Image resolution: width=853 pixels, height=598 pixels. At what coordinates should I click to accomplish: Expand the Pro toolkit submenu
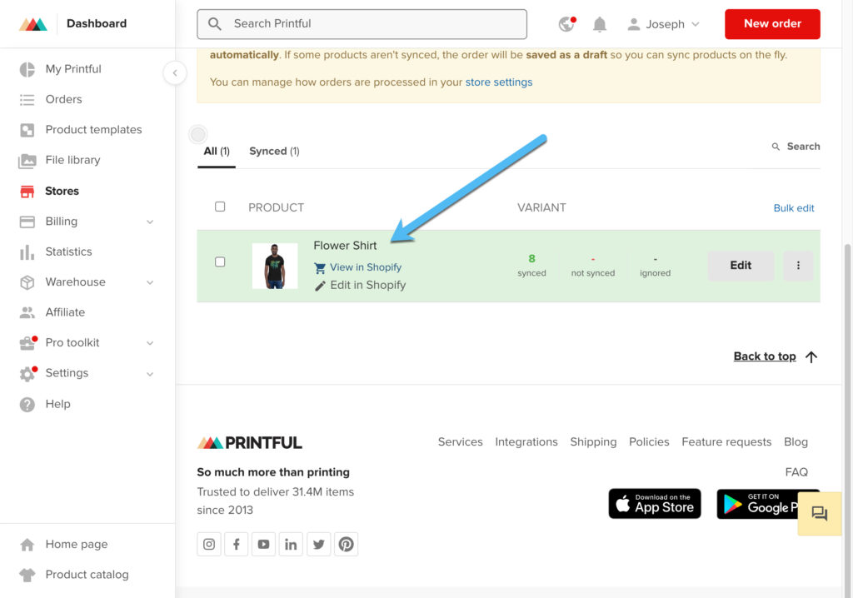pyautogui.click(x=150, y=343)
